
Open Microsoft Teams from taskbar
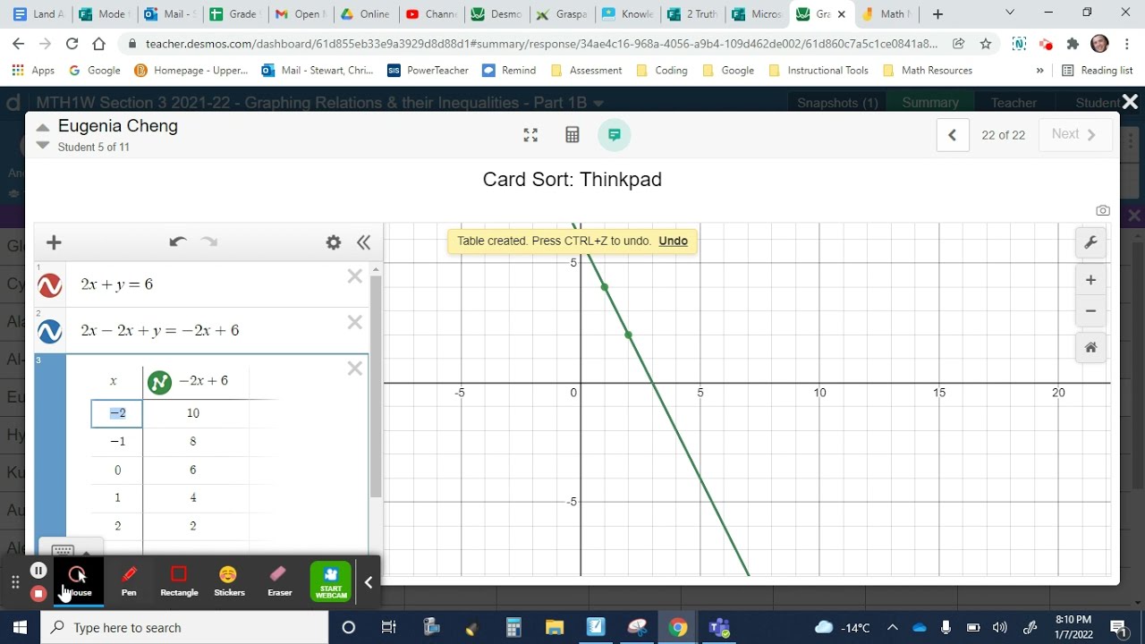[x=718, y=627]
